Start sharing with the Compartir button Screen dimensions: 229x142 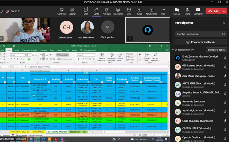[x=198, y=11]
